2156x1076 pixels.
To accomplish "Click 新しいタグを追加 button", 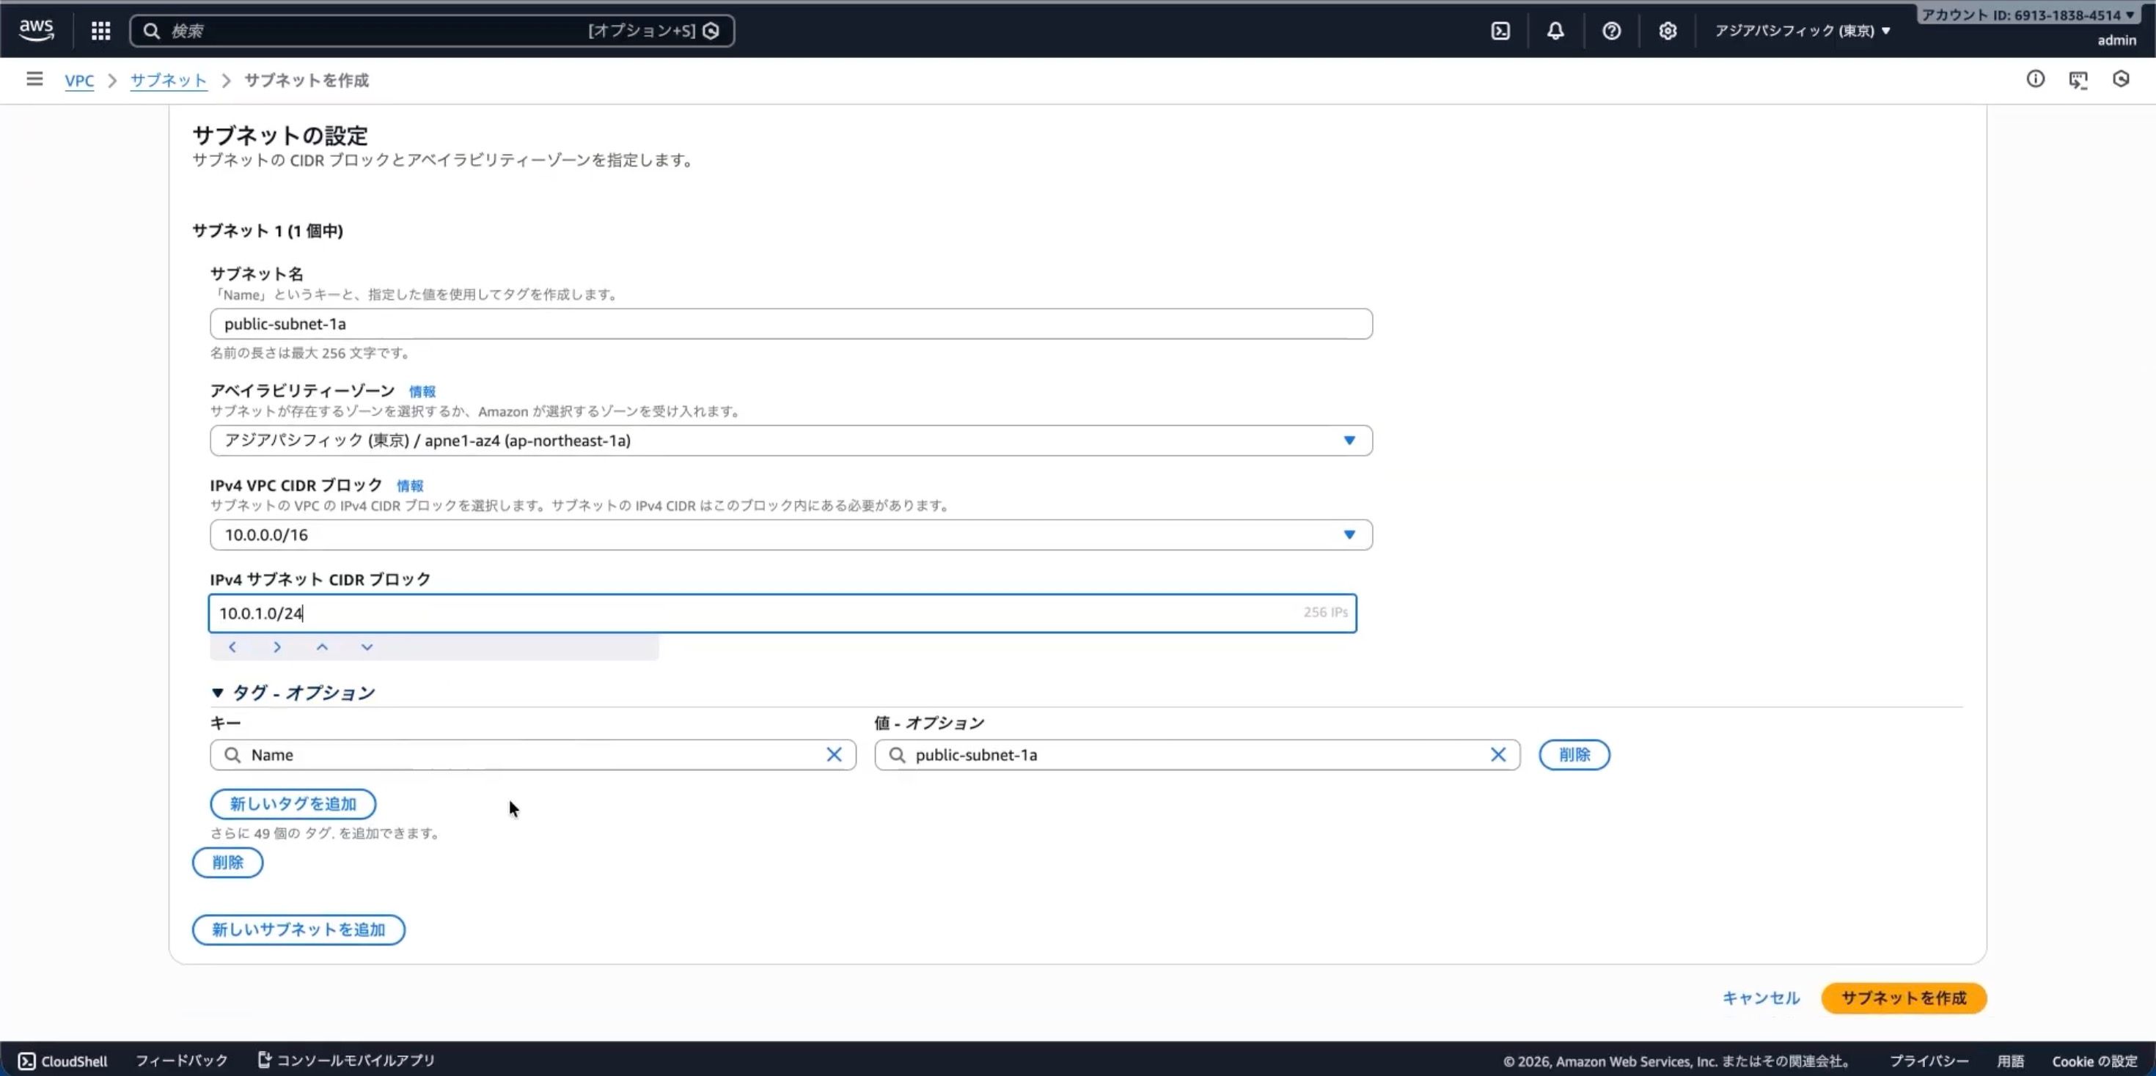I will point(293,803).
